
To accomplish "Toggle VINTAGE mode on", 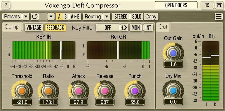I will point(34,27).
